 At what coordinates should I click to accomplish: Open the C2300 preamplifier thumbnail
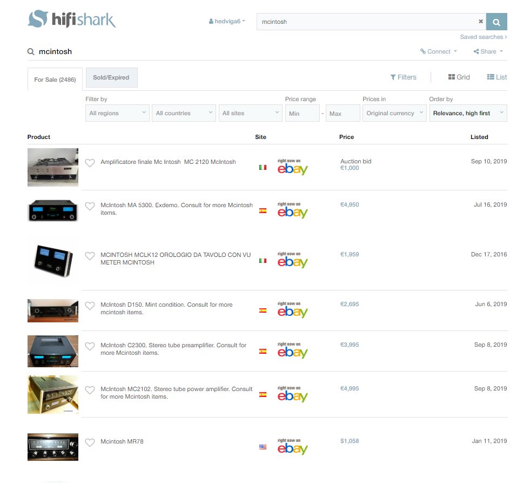click(x=53, y=351)
